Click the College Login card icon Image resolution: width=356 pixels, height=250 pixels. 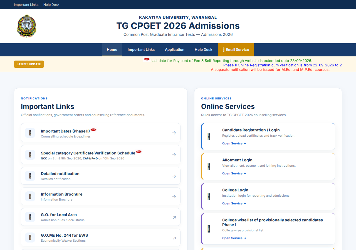(209, 196)
